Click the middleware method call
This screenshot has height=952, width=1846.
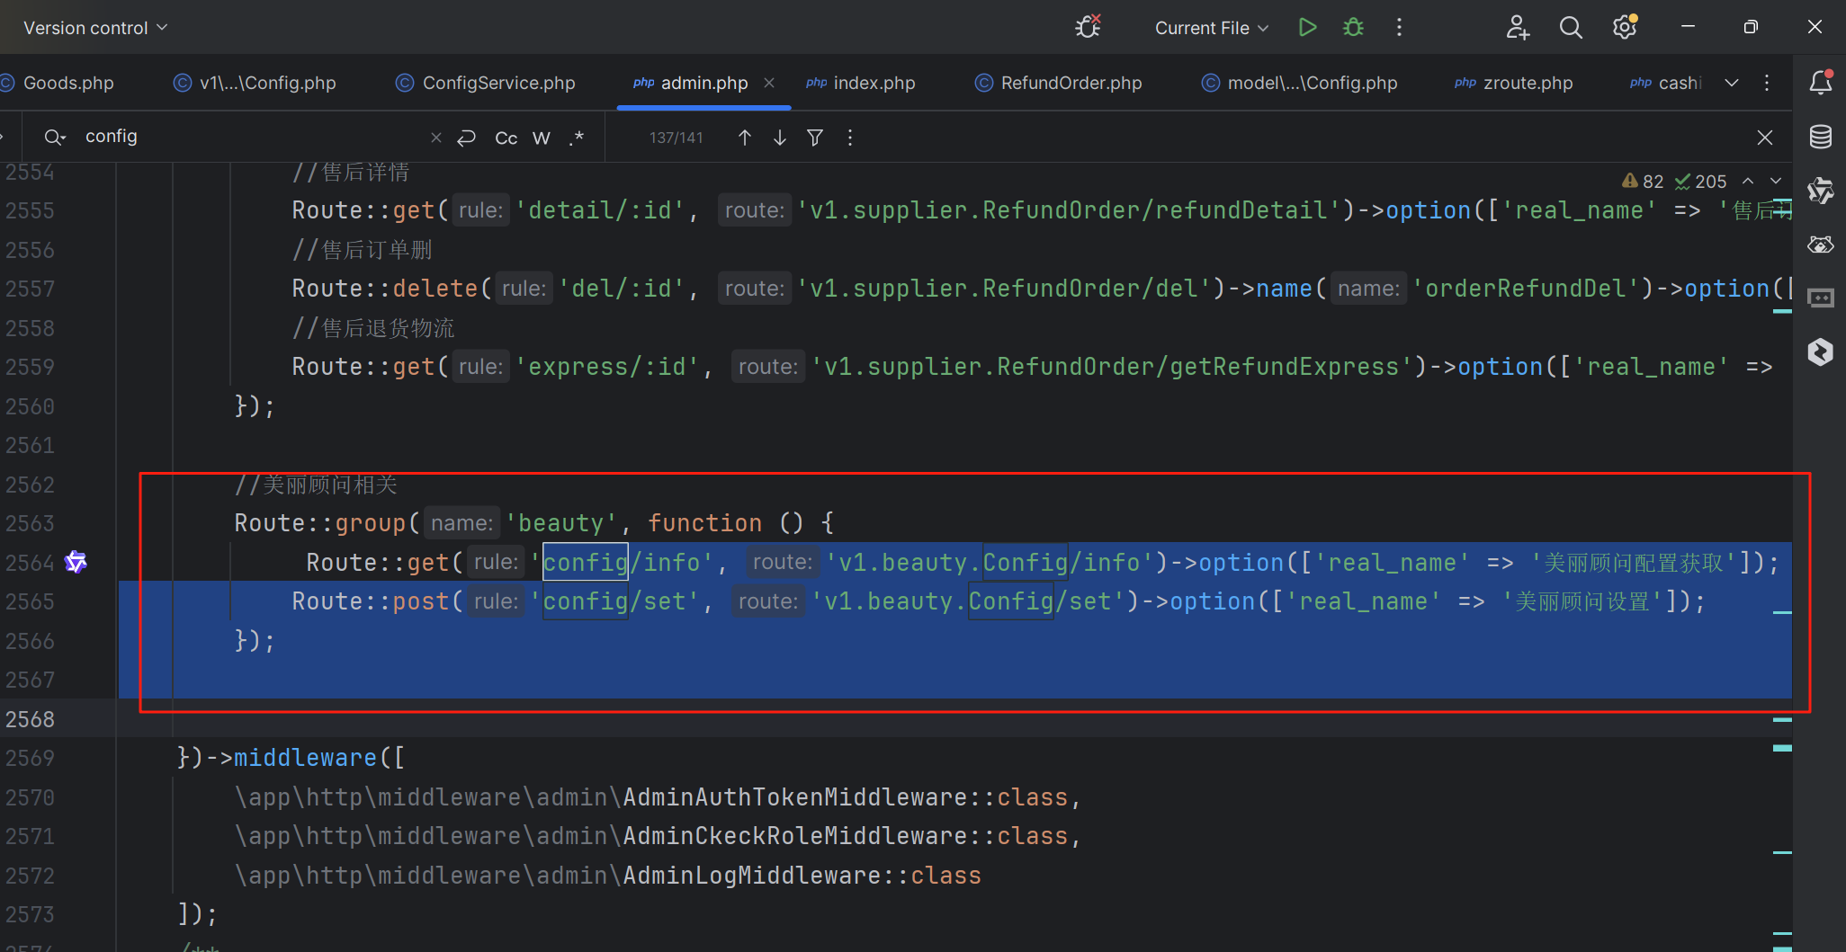[305, 758]
